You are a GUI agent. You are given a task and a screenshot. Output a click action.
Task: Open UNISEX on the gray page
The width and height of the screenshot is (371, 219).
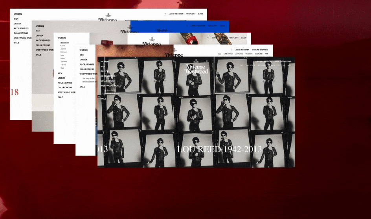point(40,35)
